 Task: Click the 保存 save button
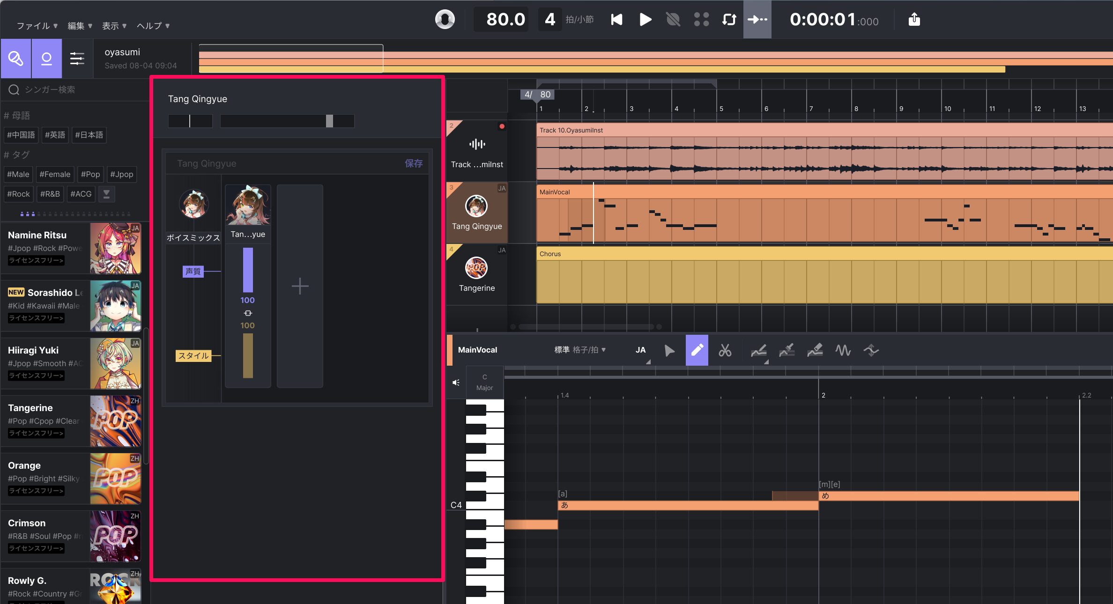(414, 163)
